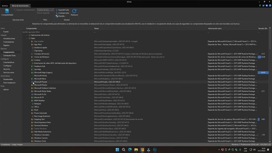Image resolution: width=272 pixels, height=153 pixels.
Task: Open Scheduled Tasks in sidebar
Action: 9,56
